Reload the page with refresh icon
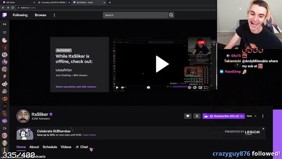 tap(13, 8)
